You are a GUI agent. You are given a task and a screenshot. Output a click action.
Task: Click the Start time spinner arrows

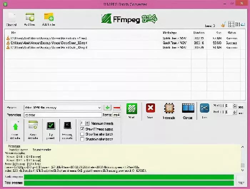tap(235, 106)
